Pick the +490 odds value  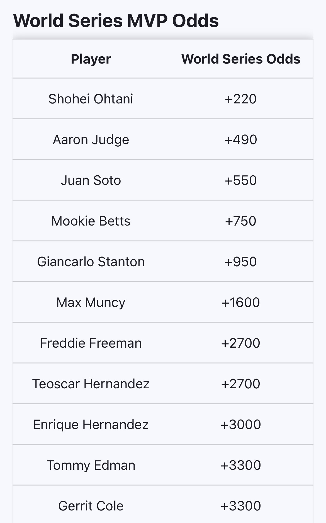[x=241, y=140]
